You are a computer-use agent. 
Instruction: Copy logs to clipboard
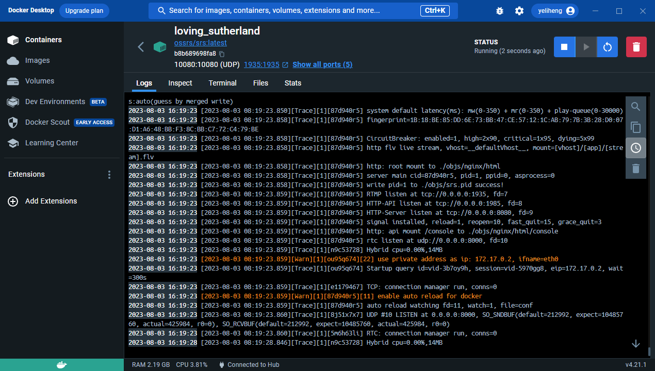(x=635, y=127)
